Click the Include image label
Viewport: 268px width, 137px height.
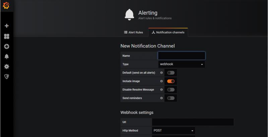click(131, 81)
